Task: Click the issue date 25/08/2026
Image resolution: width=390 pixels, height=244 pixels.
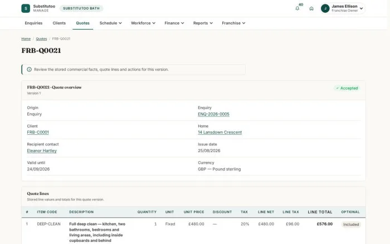Action: coord(209,151)
